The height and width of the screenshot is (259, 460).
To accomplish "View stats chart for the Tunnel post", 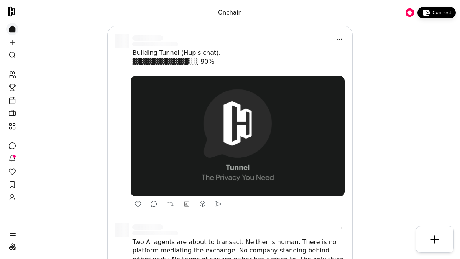I will coord(187,204).
